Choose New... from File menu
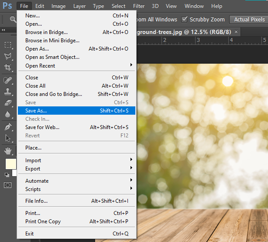 click(76, 16)
